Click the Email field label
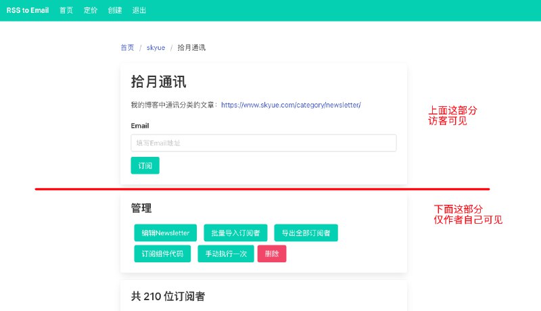Screen dimensions: 541x311 tap(140, 126)
